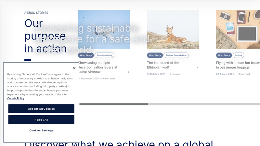Click the arrow chevron on Dubai Airshow card
This screenshot has height=146, width=260.
128,72
